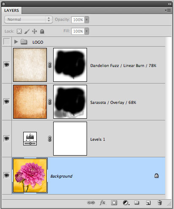Open the Fill slider dropdown arrow
Viewport: 174px width, 209px height.
[87, 31]
